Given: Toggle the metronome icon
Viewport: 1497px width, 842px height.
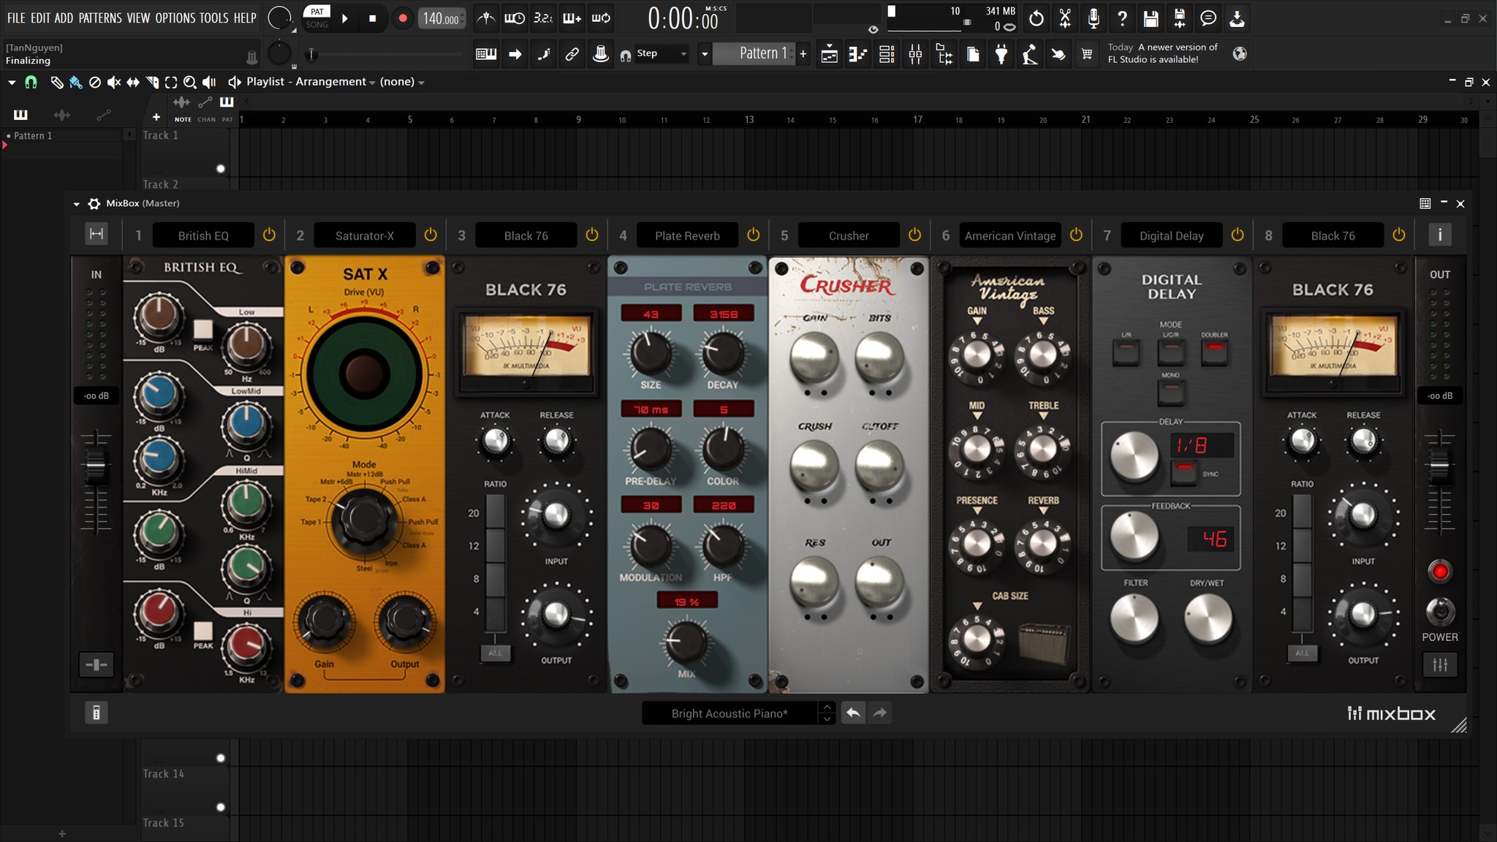Looking at the screenshot, I should pos(485,18).
